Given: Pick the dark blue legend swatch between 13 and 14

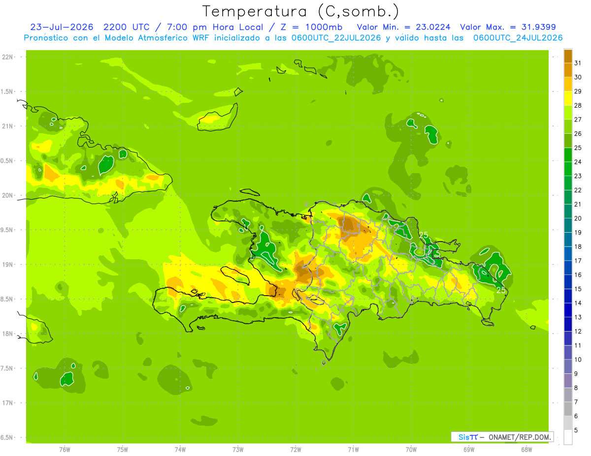Looking at the screenshot, I should 568,310.
